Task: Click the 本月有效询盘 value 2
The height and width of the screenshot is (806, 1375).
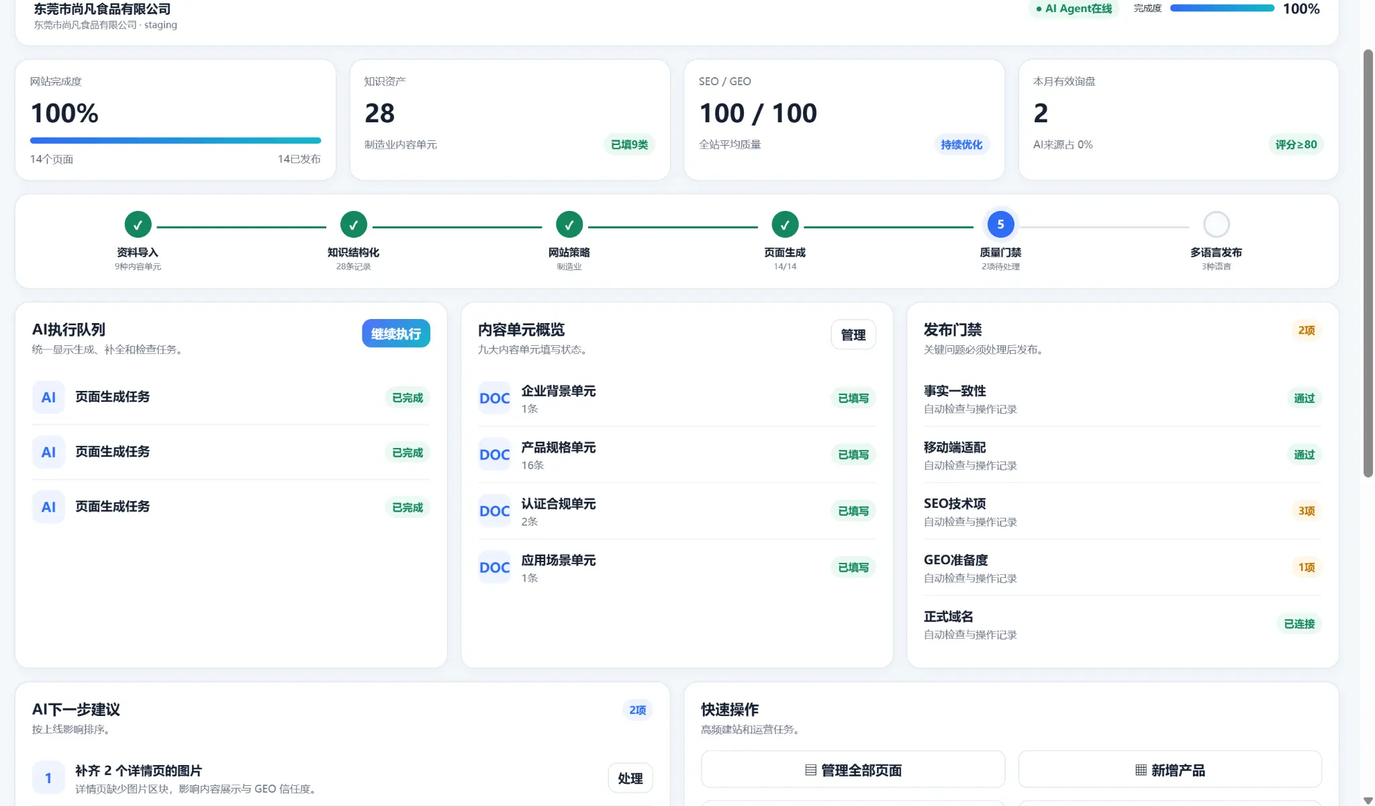Action: coord(1041,113)
